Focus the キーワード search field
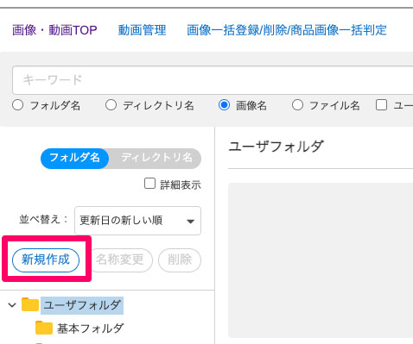This screenshot has width=413, height=344. 213,80
